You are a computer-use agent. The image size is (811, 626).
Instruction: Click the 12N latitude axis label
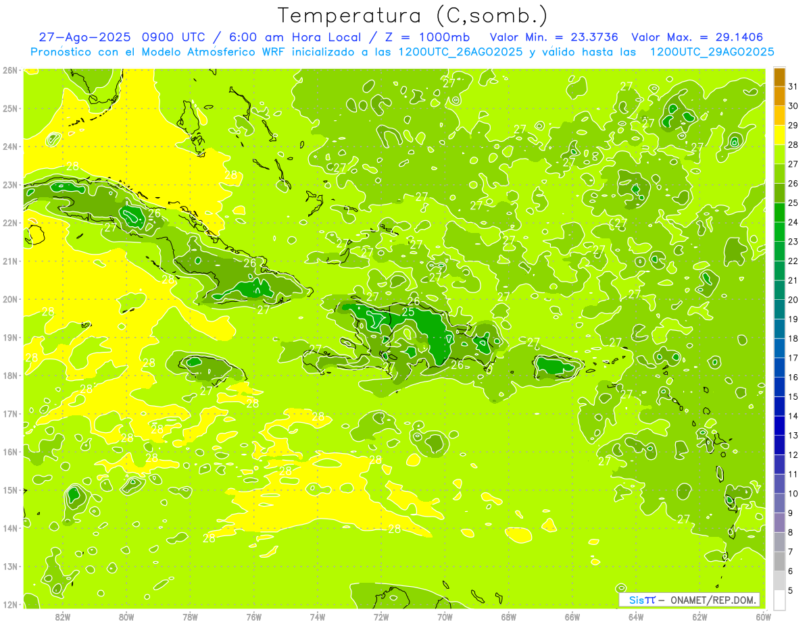coord(10,604)
